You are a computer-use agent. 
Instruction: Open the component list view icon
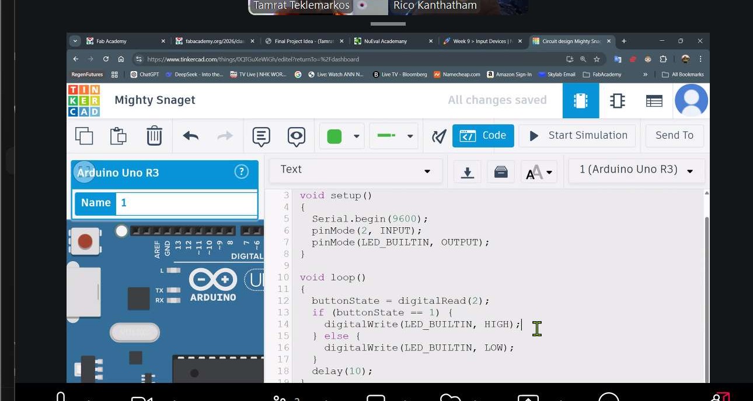click(654, 101)
